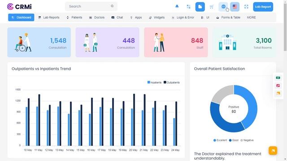The image size is (287, 161).
Task: Click the 848 Staff value
Action: pyautogui.click(x=197, y=41)
